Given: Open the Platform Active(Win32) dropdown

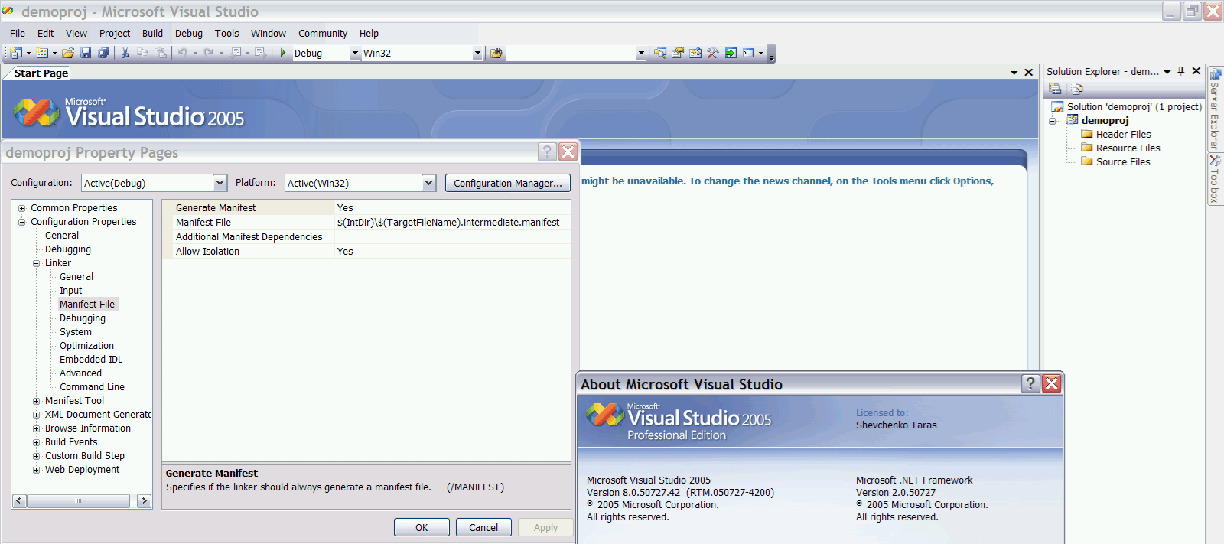Looking at the screenshot, I should (x=429, y=183).
